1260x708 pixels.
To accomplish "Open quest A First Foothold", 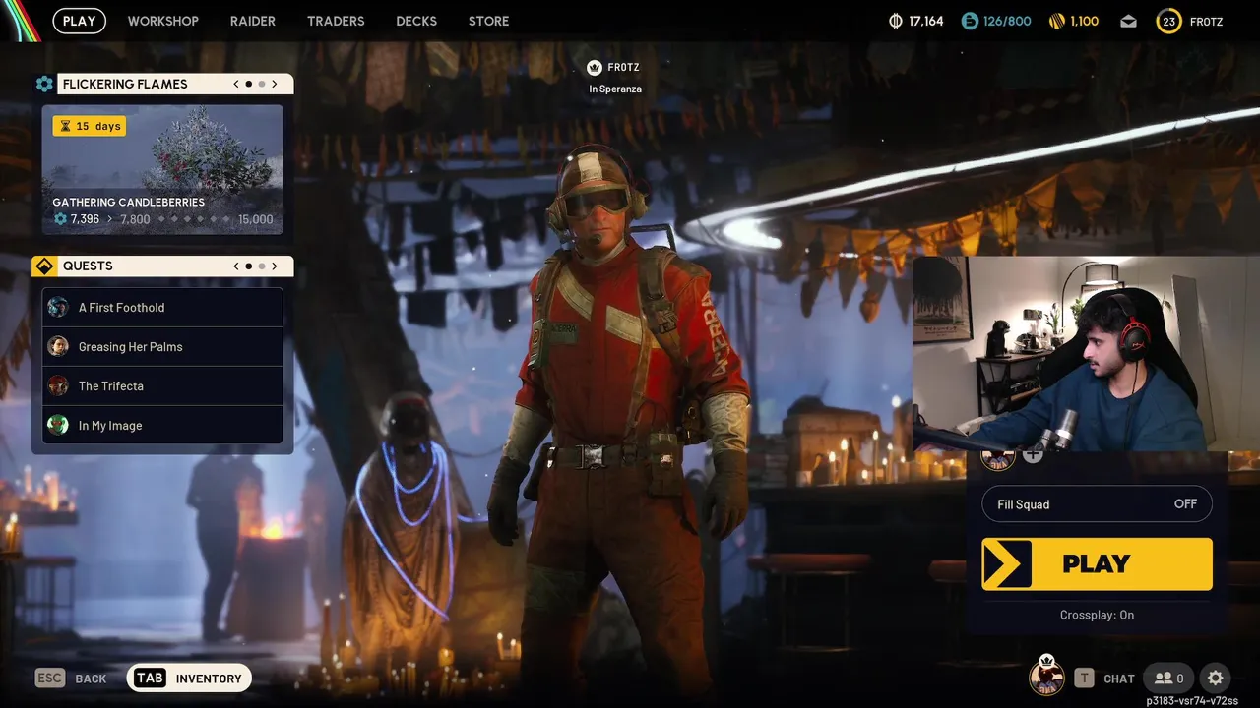I will [162, 307].
